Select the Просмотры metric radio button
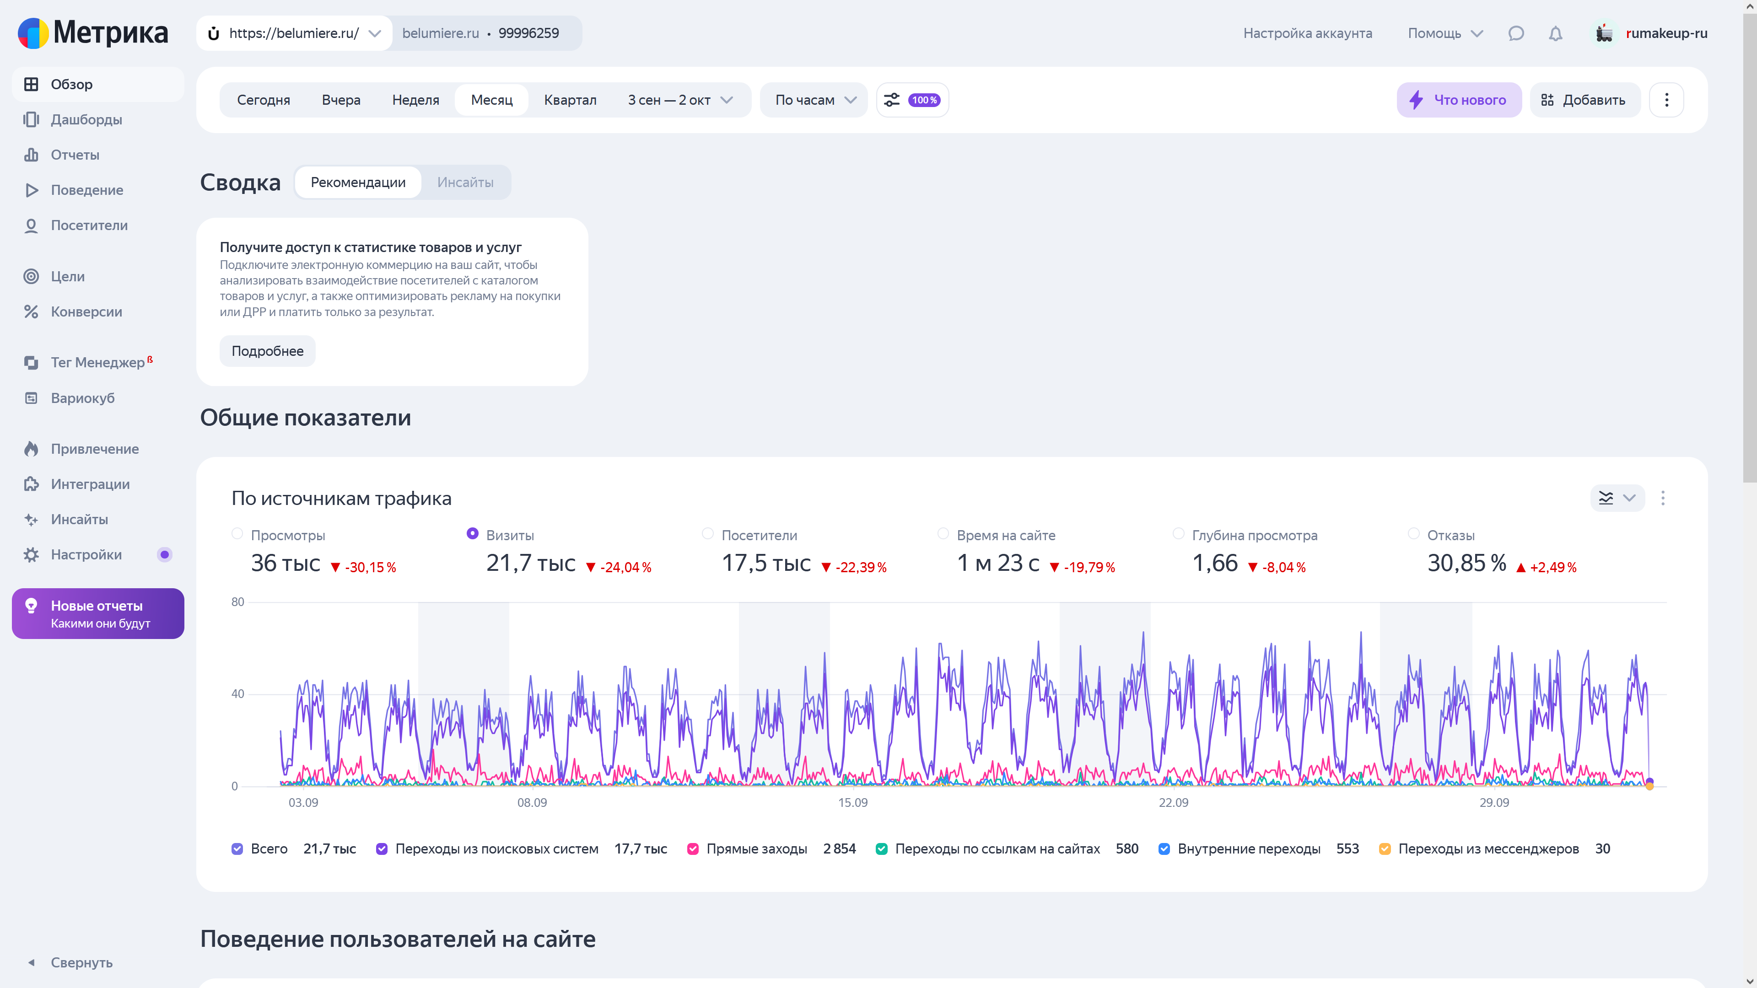The width and height of the screenshot is (1757, 988). point(237,534)
